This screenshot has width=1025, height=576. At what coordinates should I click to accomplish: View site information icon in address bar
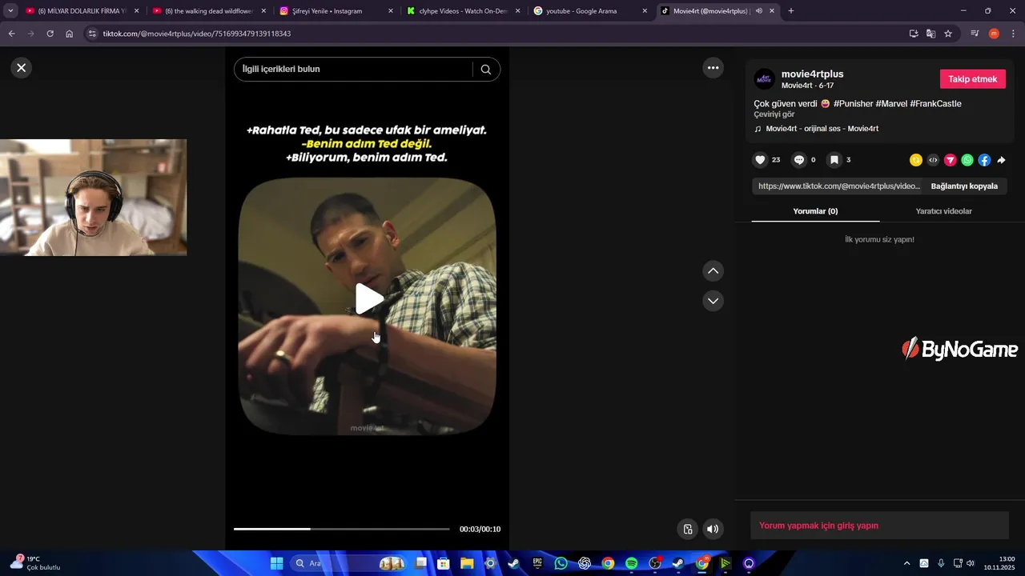click(x=91, y=34)
